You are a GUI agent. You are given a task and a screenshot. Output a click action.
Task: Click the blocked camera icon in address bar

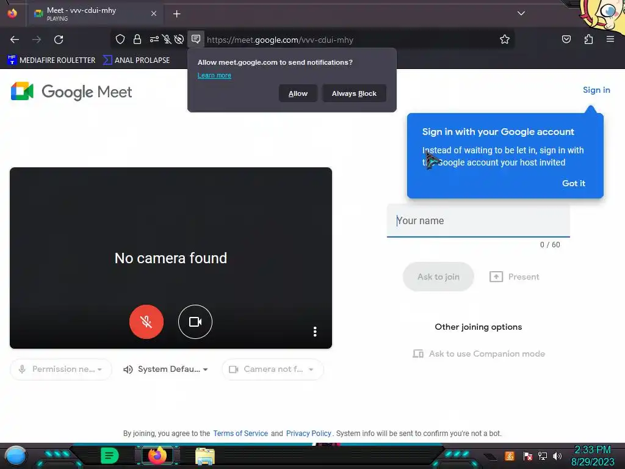[179, 39]
